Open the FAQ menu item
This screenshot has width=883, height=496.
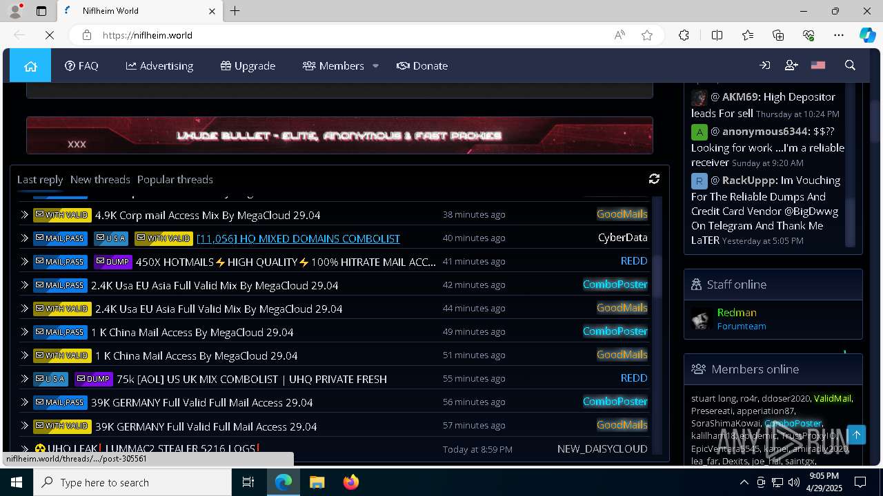81,65
